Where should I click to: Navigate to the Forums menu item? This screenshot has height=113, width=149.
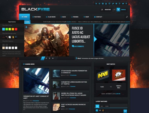click(x=74, y=17)
